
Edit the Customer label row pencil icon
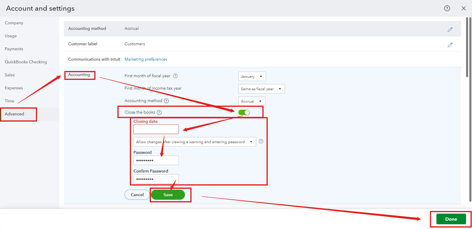[x=450, y=45]
